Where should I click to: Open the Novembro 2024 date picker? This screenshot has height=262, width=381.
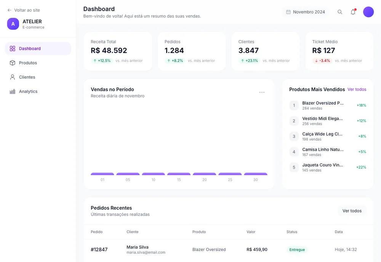[306, 12]
